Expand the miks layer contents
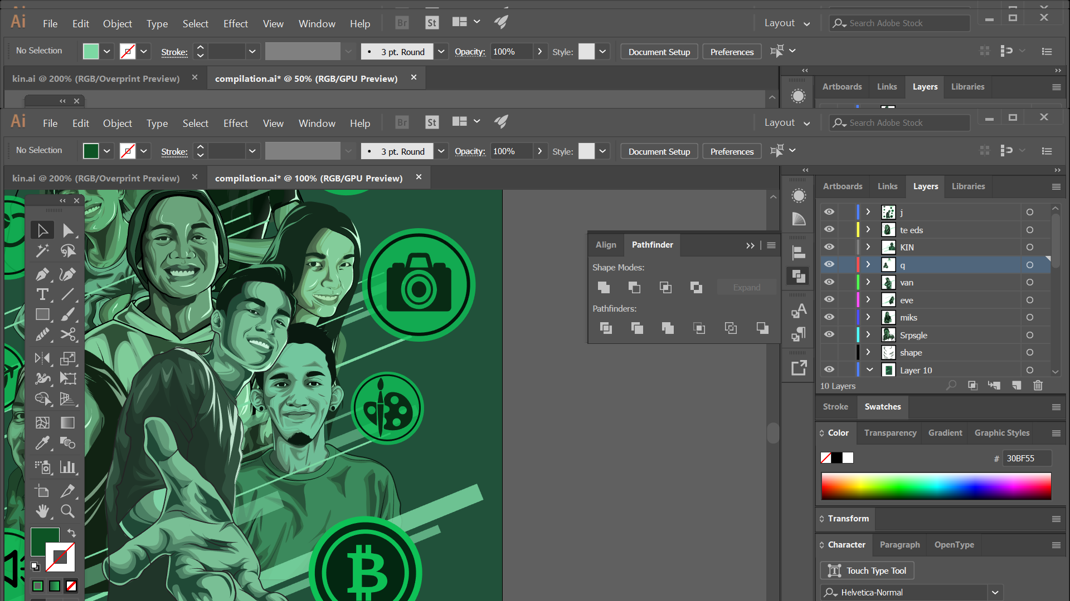1070x601 pixels. point(868,317)
